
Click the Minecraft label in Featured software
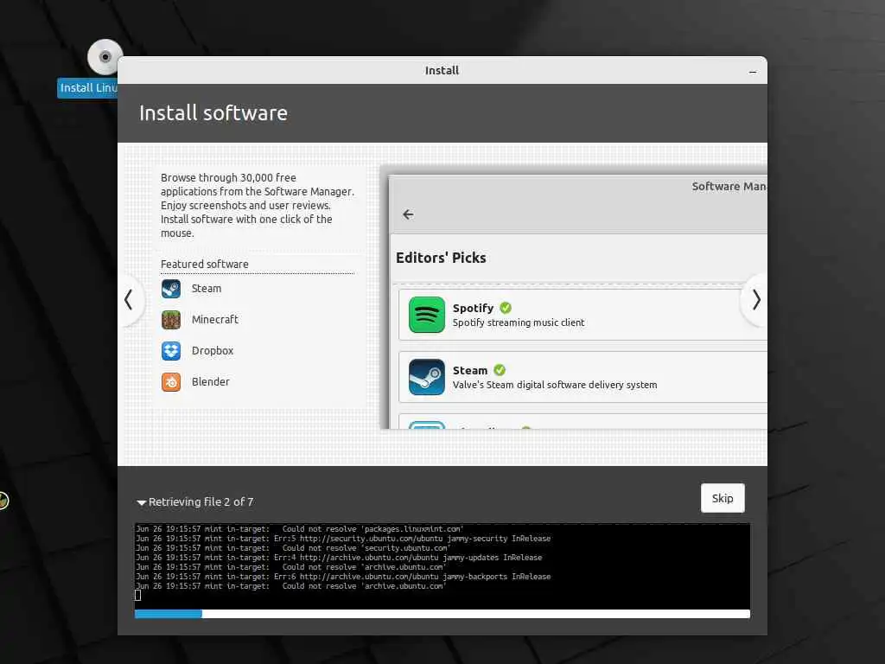215,320
